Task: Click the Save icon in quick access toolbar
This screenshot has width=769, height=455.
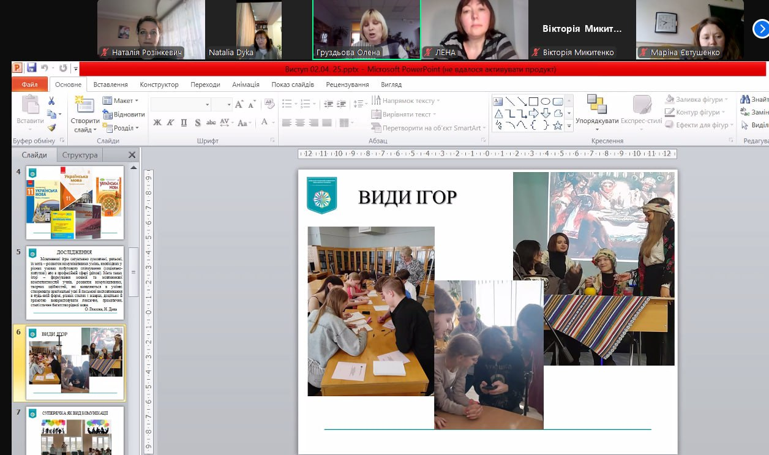Action: pos(31,69)
